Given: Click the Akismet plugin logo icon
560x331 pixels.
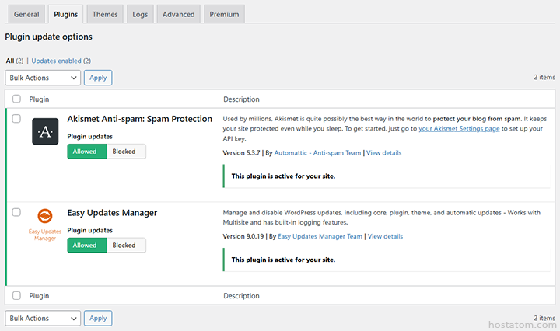Looking at the screenshot, I should [45, 131].
